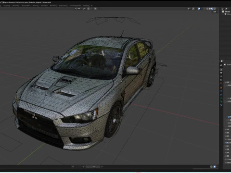This screenshot has height=173, width=231.
Task: Switch viewport to solid shading
Action: coord(210,9)
